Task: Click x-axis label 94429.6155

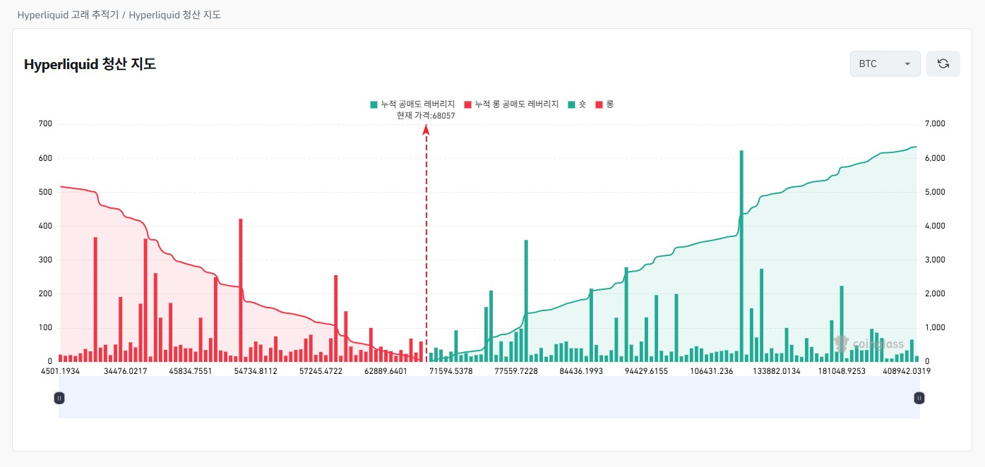Action: pyautogui.click(x=646, y=370)
